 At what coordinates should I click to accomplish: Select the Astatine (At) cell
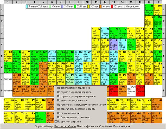click(x=131, y=79)
